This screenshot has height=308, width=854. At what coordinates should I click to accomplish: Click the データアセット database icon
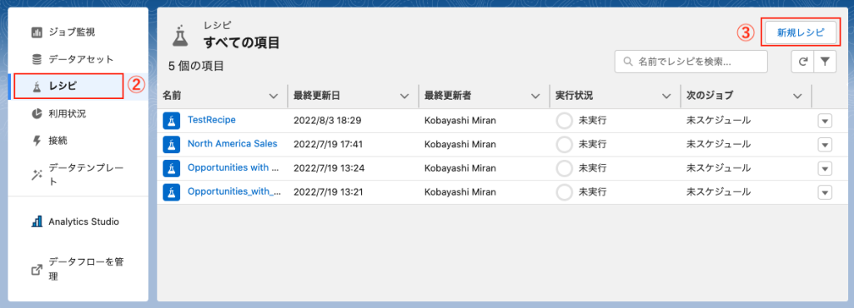[x=37, y=58]
